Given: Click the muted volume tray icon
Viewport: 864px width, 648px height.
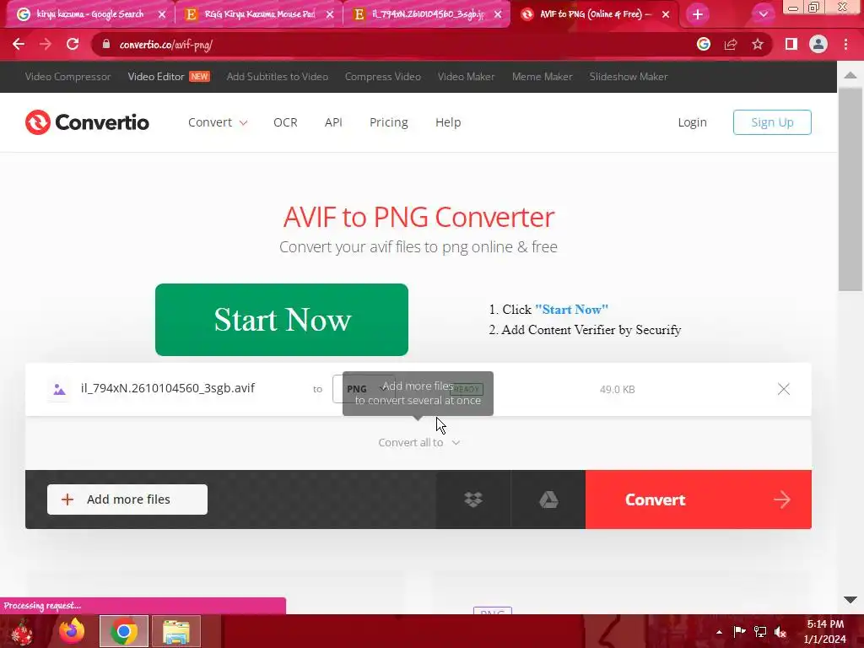Looking at the screenshot, I should coord(780,632).
